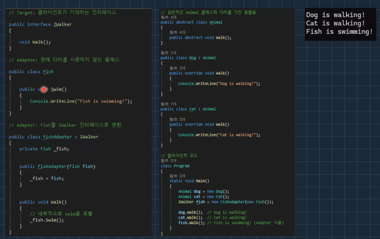Click the "private Fish _fish;" field declaration
380x239 pixels.
[44, 149]
